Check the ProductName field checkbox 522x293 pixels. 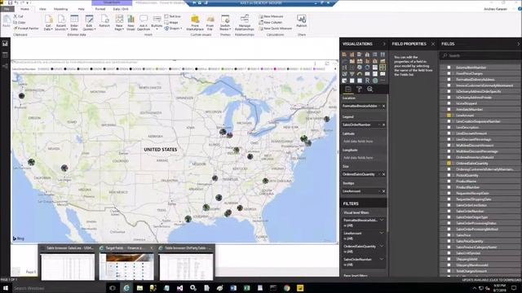(449, 181)
